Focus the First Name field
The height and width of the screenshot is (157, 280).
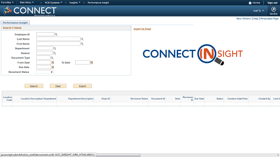(x=58, y=44)
